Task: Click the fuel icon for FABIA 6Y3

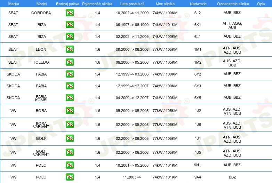Action: pos(70,86)
